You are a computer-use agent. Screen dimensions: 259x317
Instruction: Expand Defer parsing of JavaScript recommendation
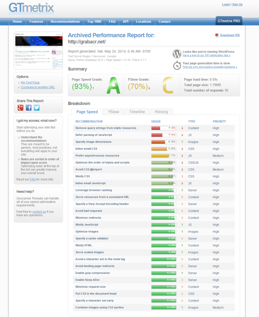point(94,135)
